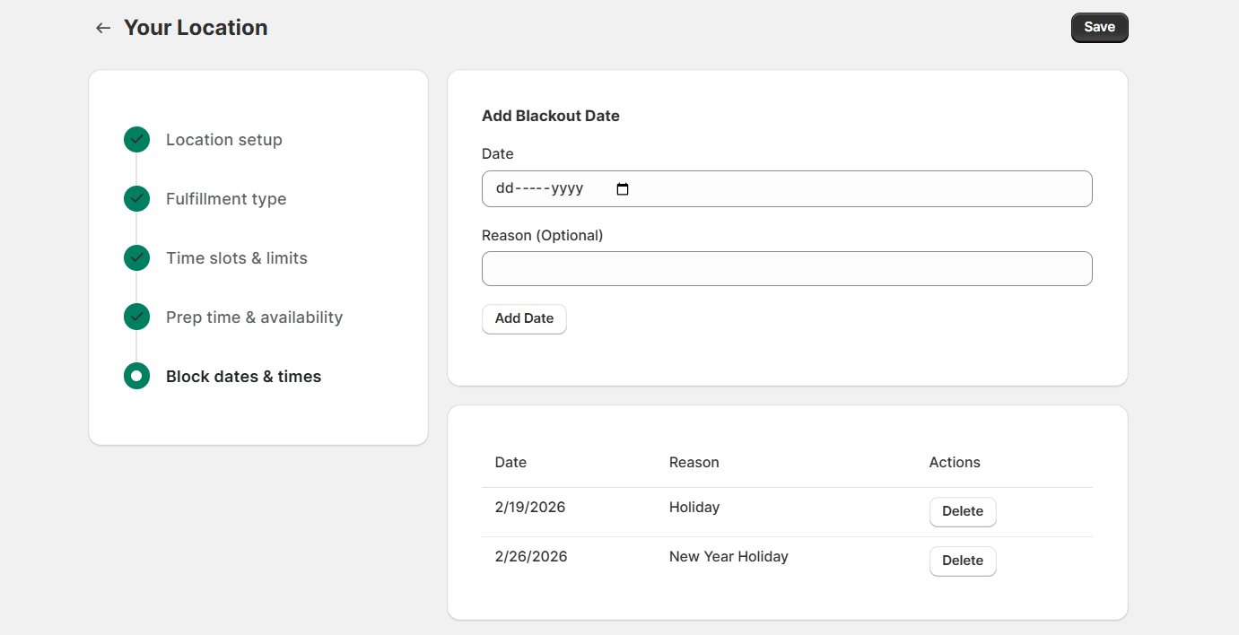The image size is (1239, 635).
Task: Switch to Time slots & limits step
Action: click(237, 258)
